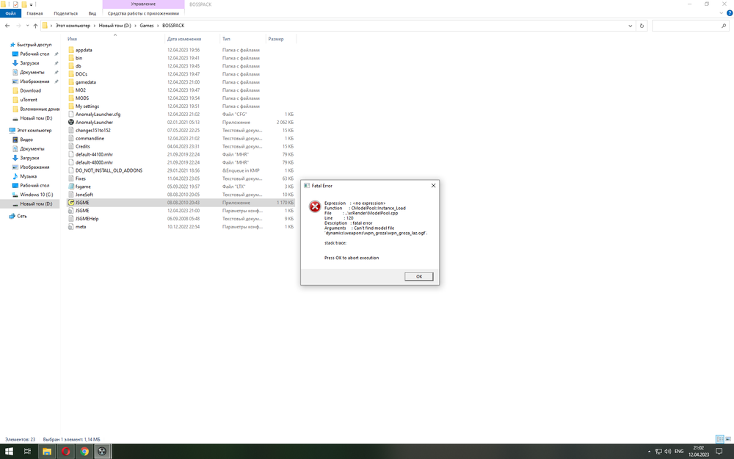Open File Explorer from the taskbar

(47, 452)
